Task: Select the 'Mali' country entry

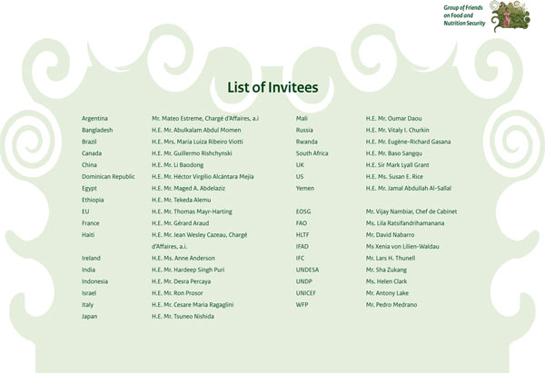Action: click(302, 118)
